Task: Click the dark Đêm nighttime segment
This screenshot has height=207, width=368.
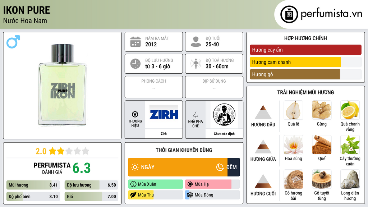Action: tap(234, 167)
